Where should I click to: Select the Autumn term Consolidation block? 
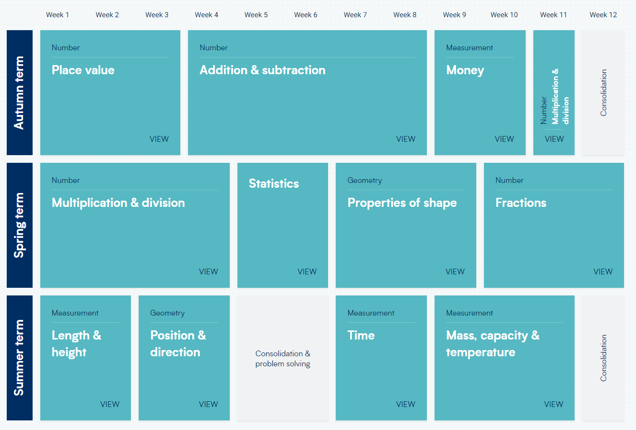[603, 92]
